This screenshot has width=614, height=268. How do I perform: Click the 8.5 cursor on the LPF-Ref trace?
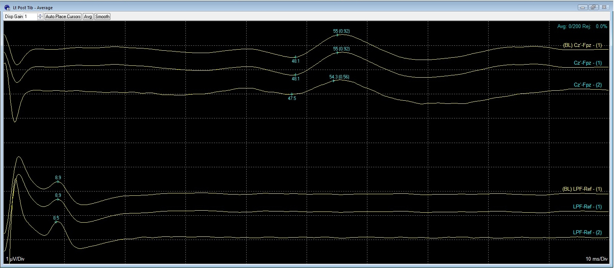point(56,222)
